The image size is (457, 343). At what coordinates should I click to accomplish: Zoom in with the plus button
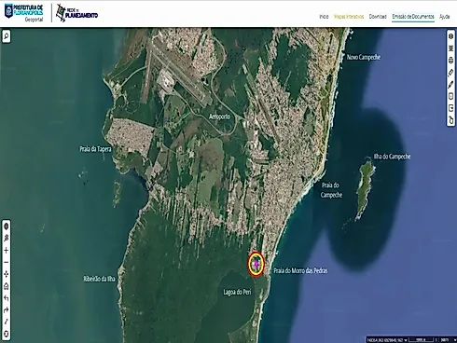[7, 251]
